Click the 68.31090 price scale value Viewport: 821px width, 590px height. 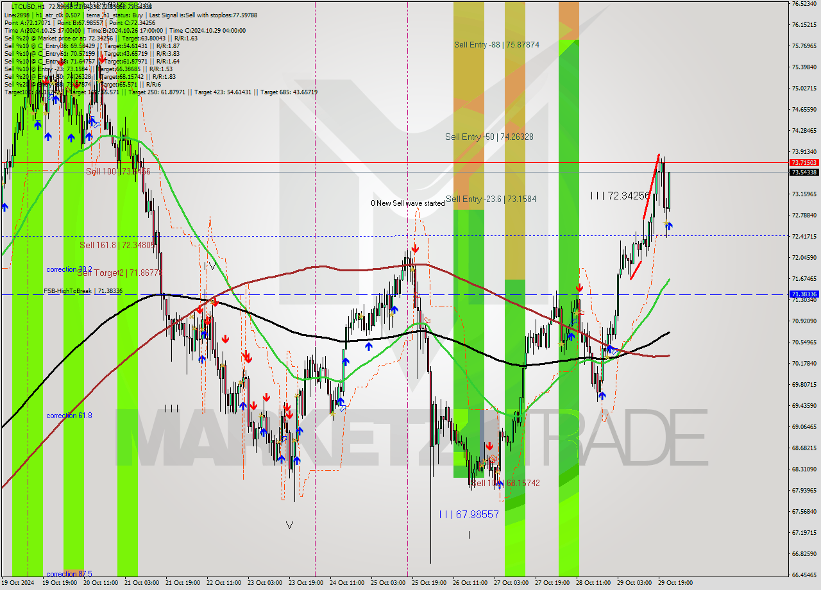click(804, 469)
